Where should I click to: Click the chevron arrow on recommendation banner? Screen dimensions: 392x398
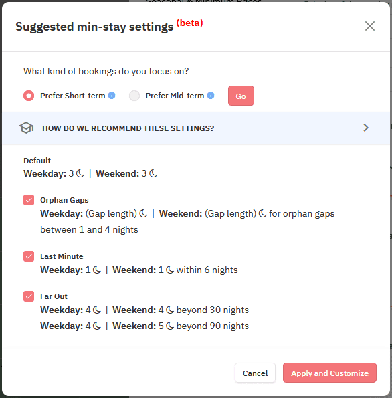[x=366, y=128]
